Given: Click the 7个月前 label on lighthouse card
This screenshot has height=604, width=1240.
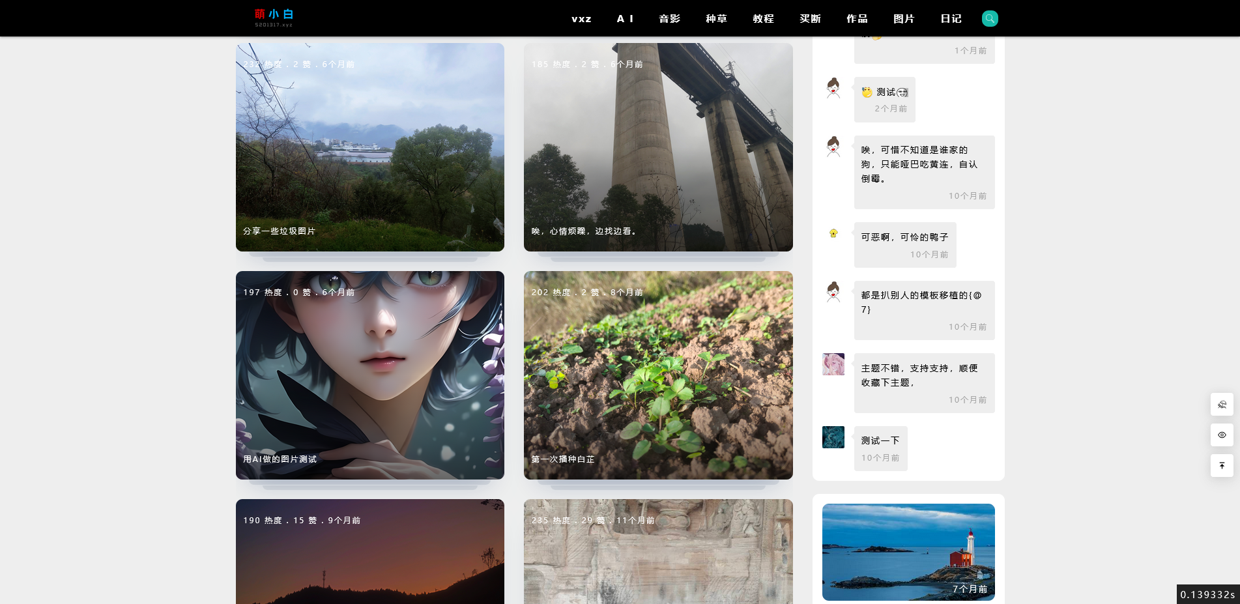Looking at the screenshot, I should (x=970, y=589).
